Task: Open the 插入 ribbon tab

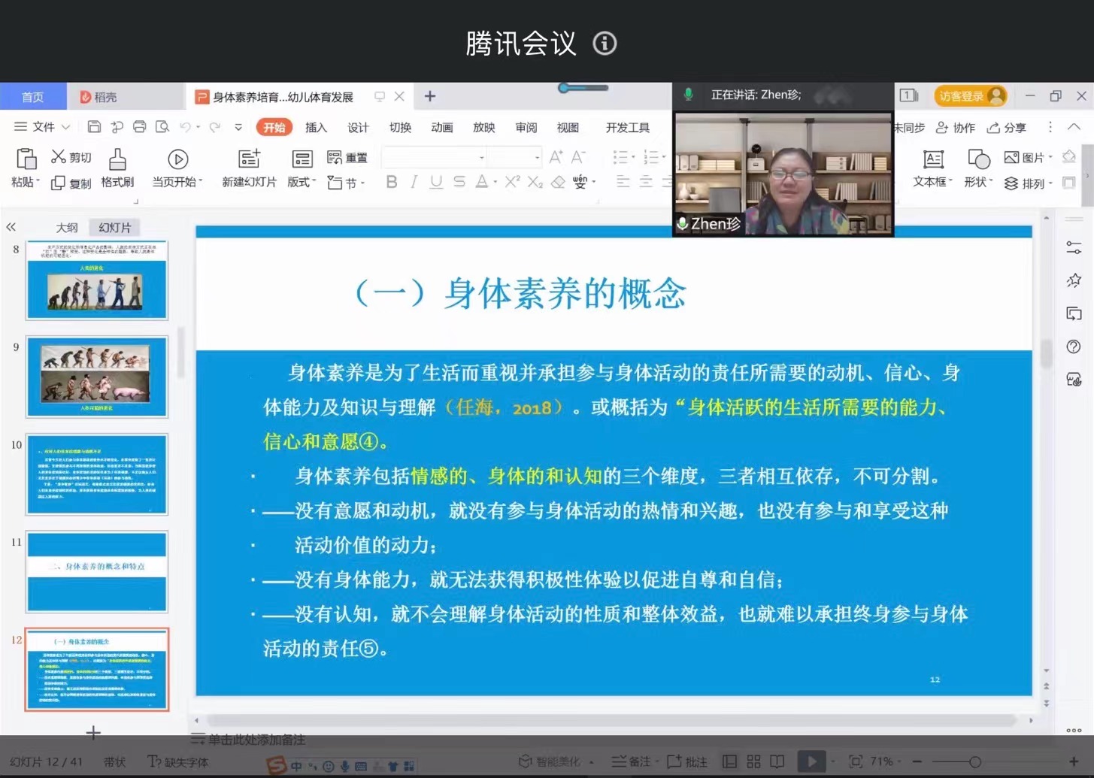Action: tap(316, 128)
